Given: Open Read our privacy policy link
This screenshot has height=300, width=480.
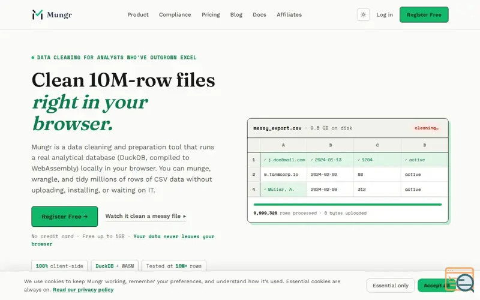Looking at the screenshot, I should [83, 290].
